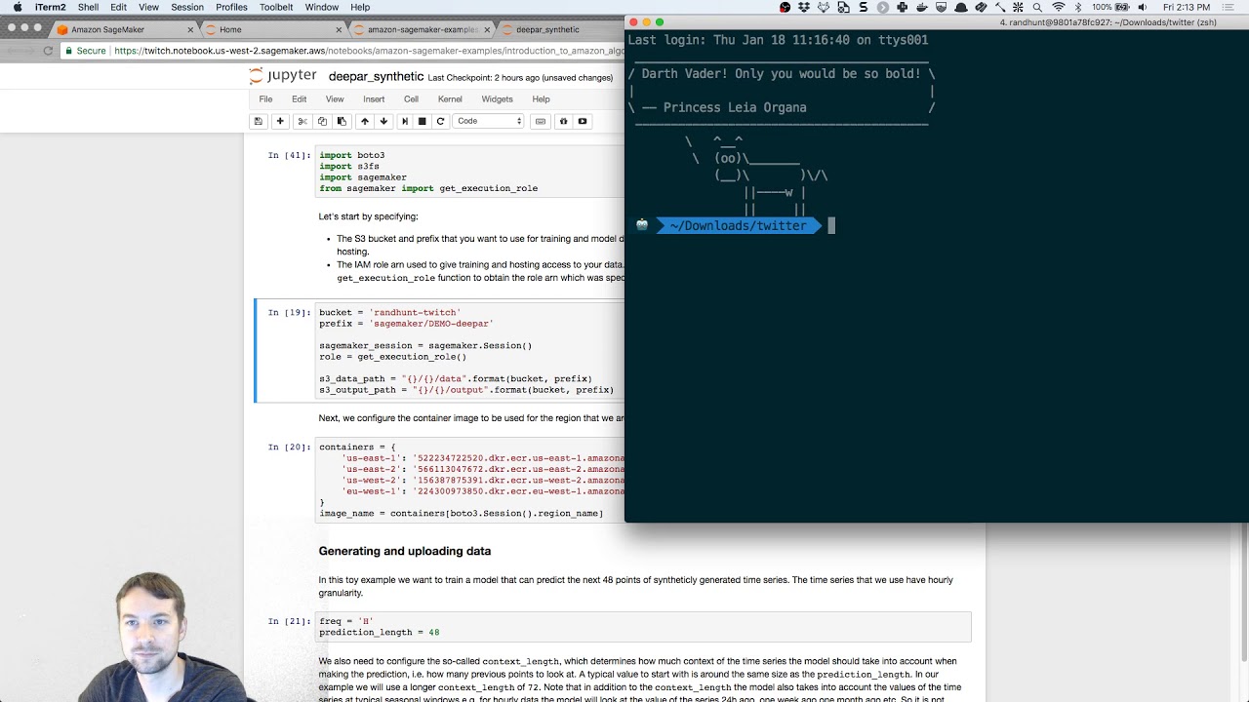Open the Toolbelt menu in menu bar
The image size is (1249, 702).
point(276,7)
